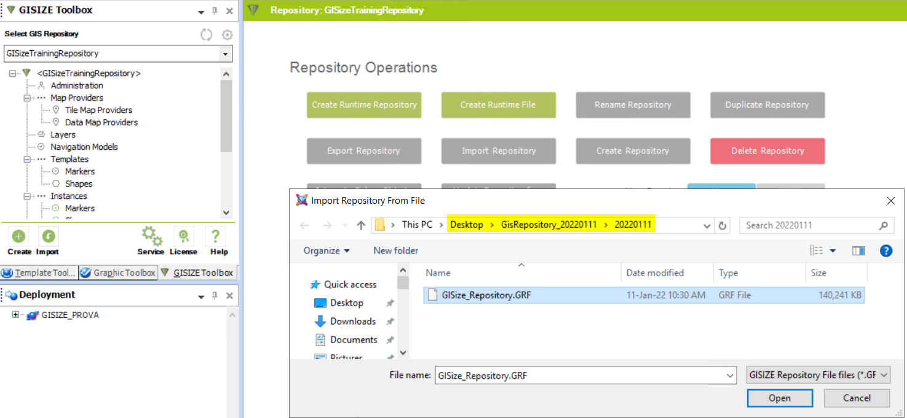The width and height of the screenshot is (907, 418).
Task: Select Shapes under Templates
Action: (79, 184)
